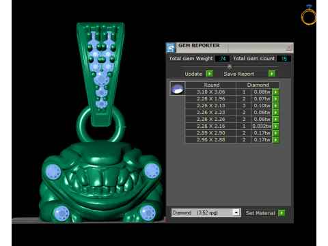Click the green arrow next to Update
Image resolution: width=328 pixels, height=246 pixels.
tap(209, 74)
